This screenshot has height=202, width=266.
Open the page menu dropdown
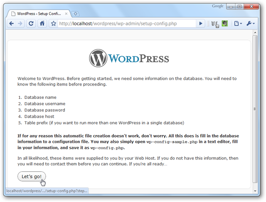point(238,23)
